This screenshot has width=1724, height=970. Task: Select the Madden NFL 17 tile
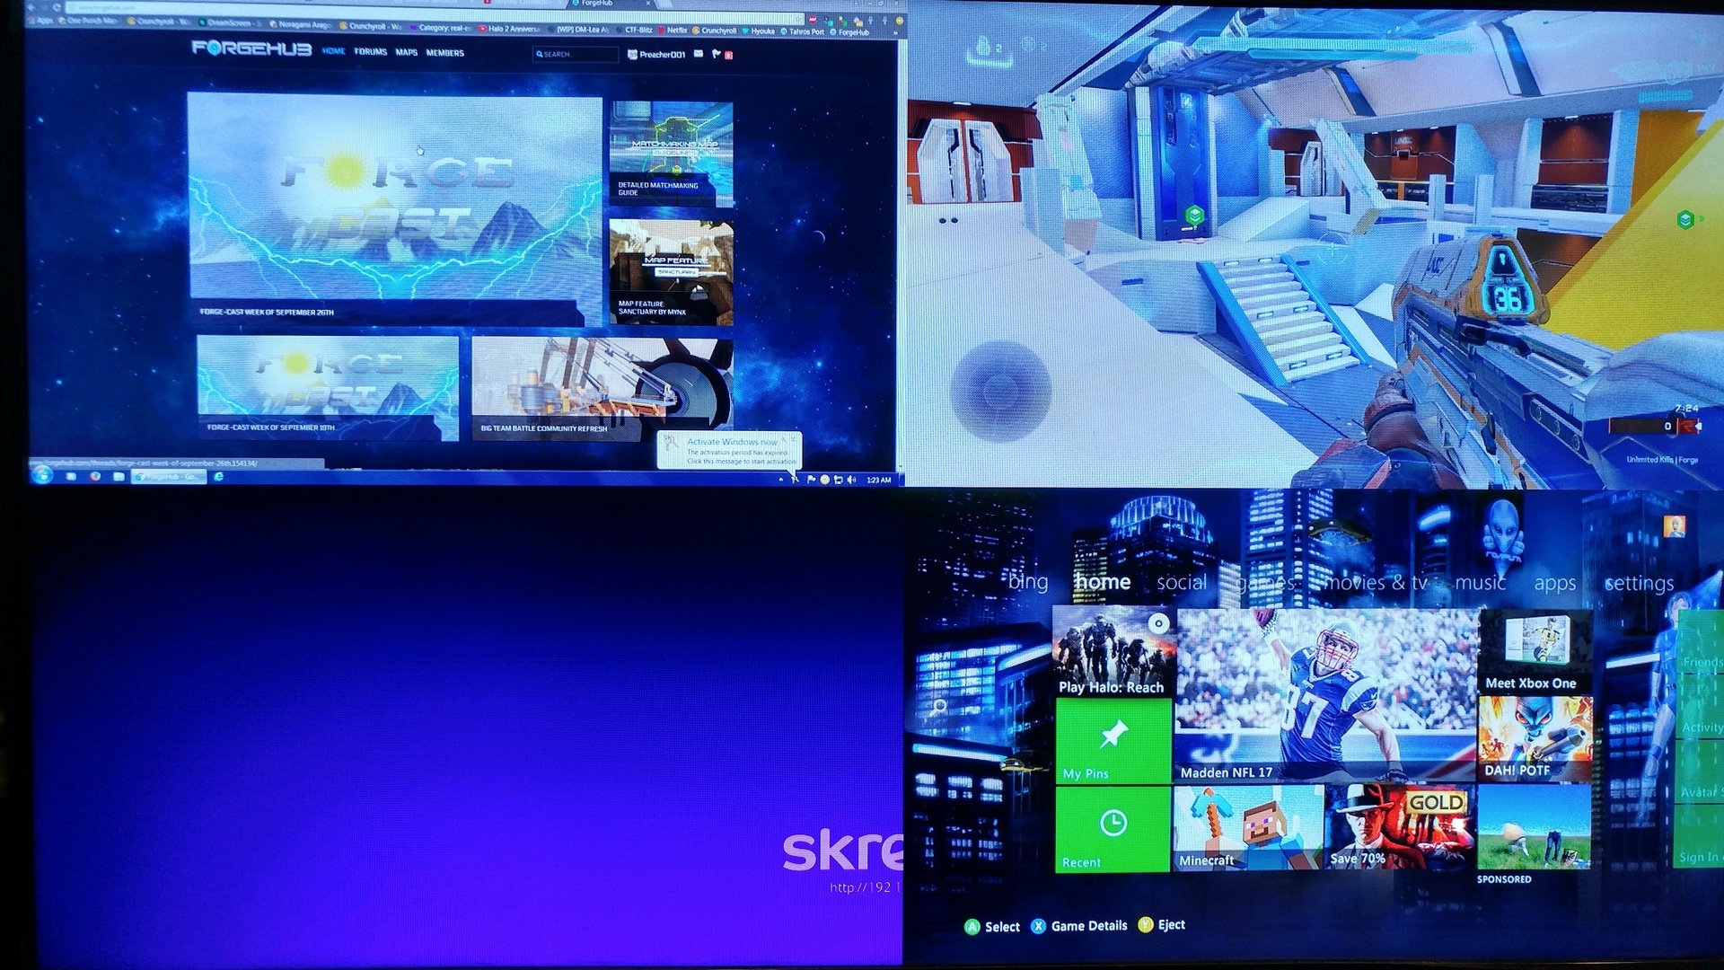pyautogui.click(x=1325, y=694)
